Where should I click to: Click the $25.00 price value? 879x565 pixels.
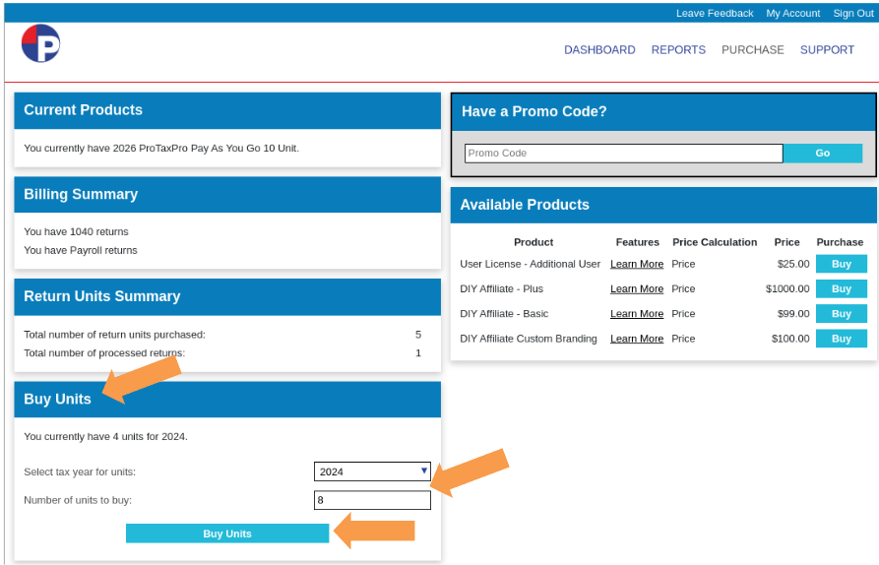(793, 264)
